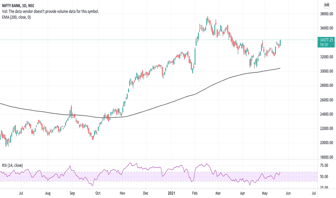The width and height of the screenshot is (336, 198).
Task: Click the 28000.00 price axis label
Action: click(x=326, y=85)
